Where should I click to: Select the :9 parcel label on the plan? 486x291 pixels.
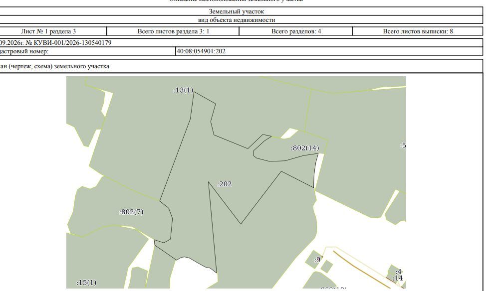317,260
